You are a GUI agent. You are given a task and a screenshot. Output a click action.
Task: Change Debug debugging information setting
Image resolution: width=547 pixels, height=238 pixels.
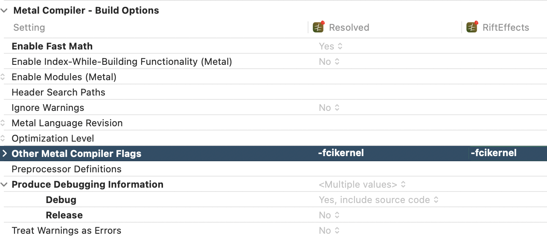click(x=378, y=200)
